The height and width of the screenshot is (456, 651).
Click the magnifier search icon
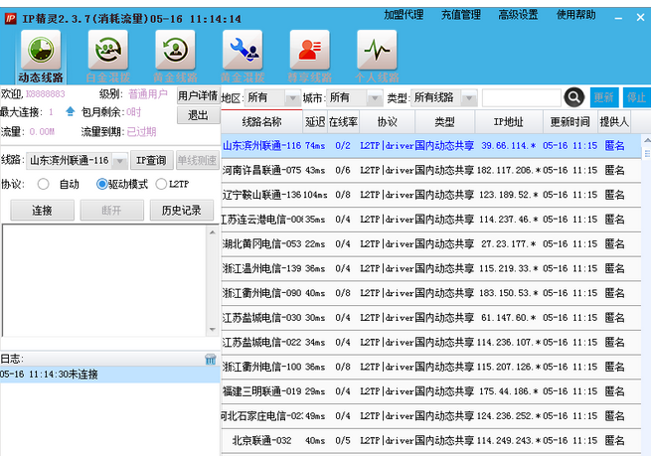click(x=574, y=97)
